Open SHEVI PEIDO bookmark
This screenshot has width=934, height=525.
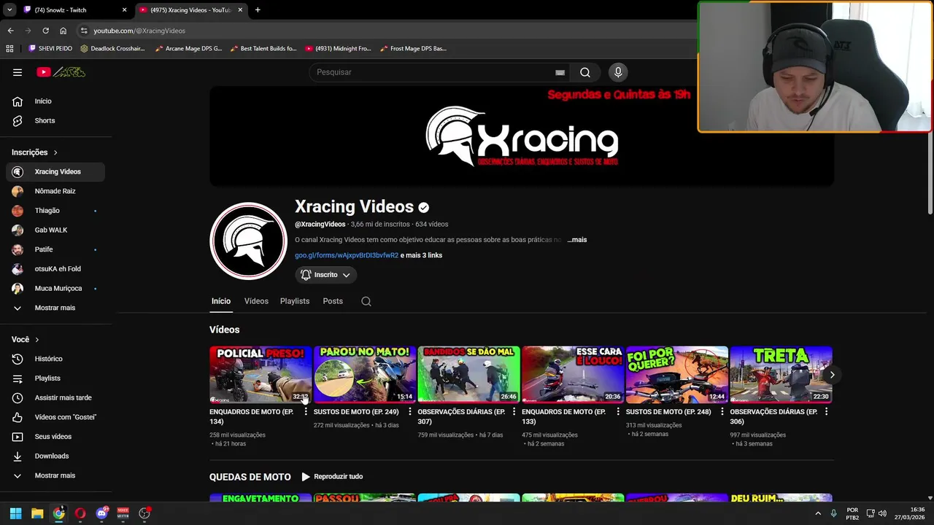coord(50,49)
